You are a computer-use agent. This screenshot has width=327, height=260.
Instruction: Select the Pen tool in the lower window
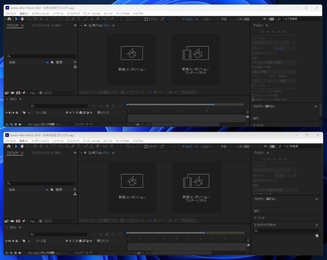coord(73,146)
